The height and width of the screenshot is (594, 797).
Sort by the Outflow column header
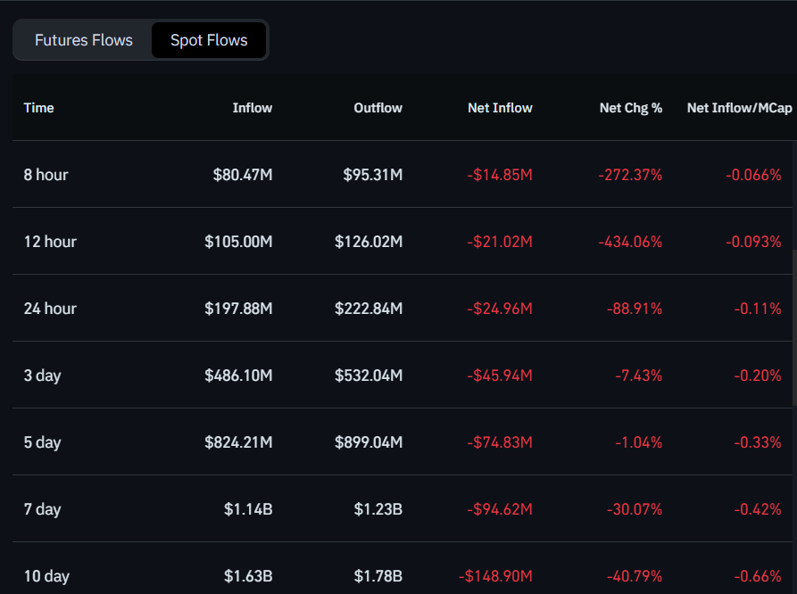[378, 108]
